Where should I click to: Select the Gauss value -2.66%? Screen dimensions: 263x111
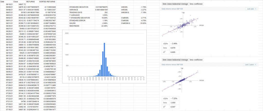pos(105,23)
